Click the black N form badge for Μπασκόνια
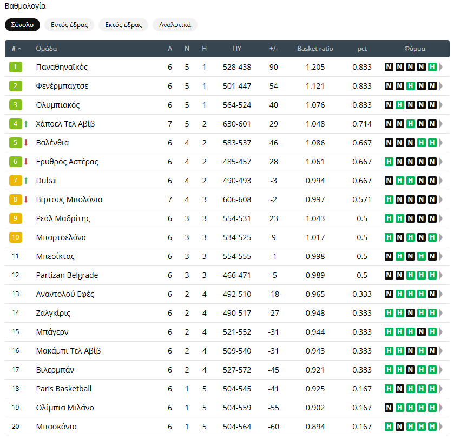The image size is (454, 439). pos(399,427)
